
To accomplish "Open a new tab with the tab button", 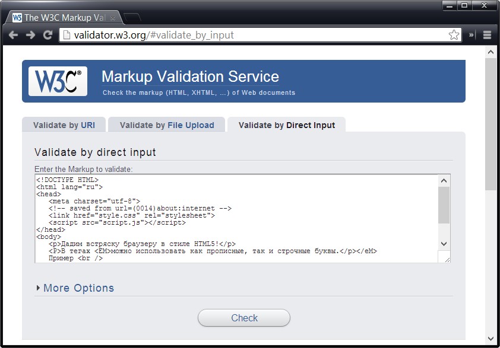I will tap(132, 18).
